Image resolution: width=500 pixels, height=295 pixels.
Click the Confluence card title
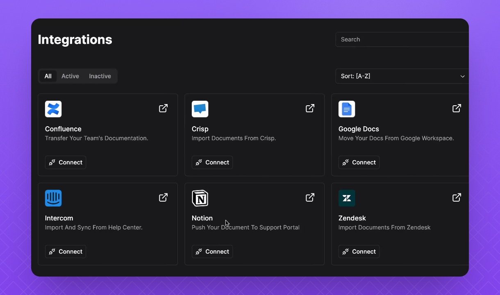click(63, 129)
